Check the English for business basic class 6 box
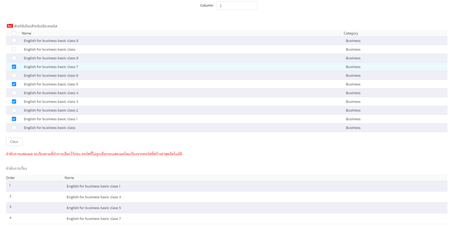453x227 pixels. tap(14, 76)
